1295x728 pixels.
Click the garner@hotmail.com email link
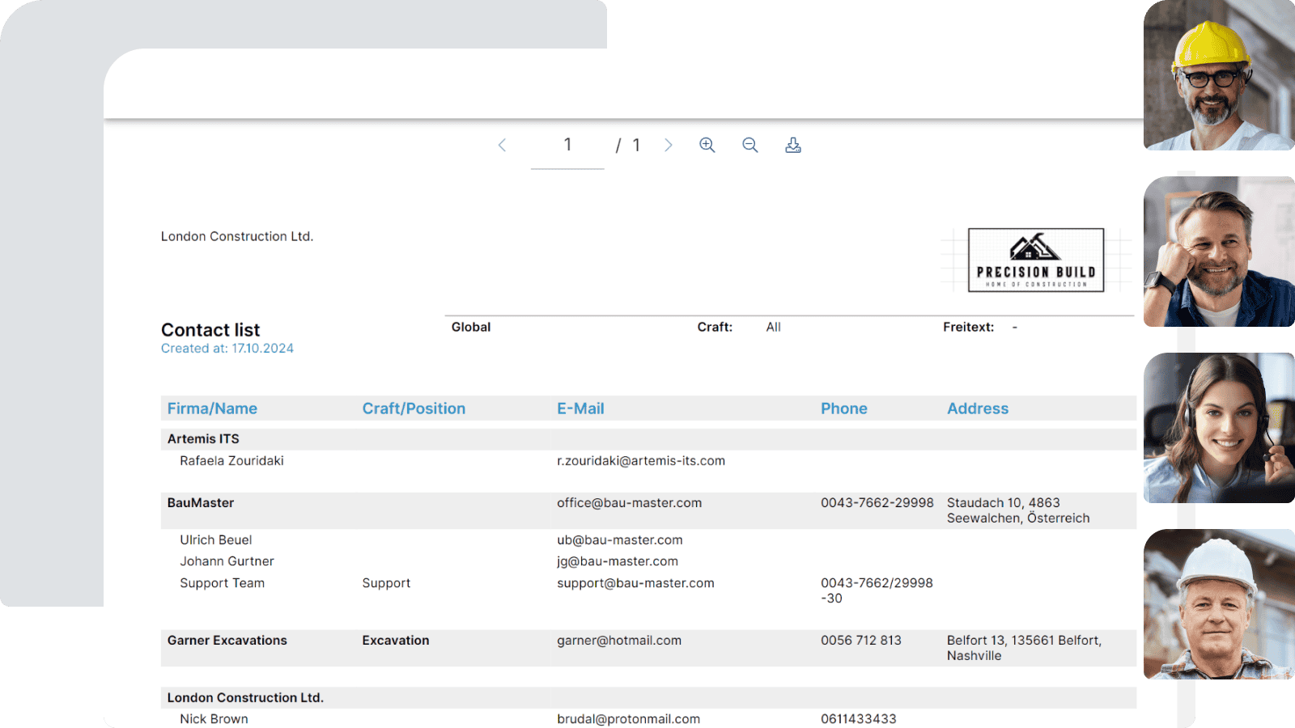coord(618,640)
